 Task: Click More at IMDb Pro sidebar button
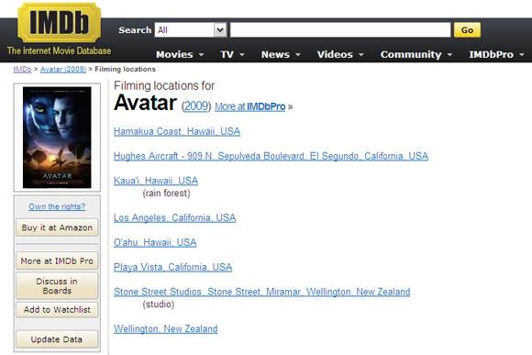(57, 261)
